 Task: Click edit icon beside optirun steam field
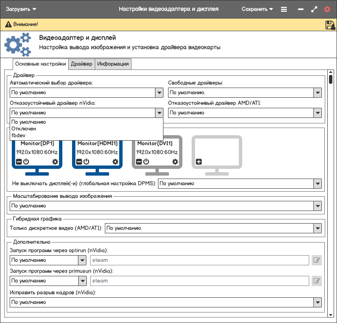(317, 260)
